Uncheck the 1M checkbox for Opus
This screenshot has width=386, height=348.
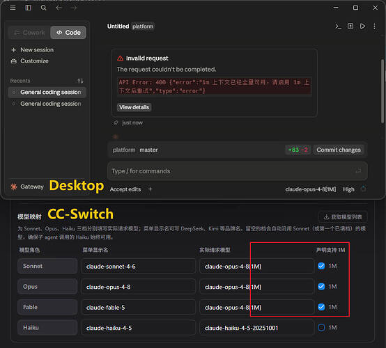pyautogui.click(x=321, y=287)
